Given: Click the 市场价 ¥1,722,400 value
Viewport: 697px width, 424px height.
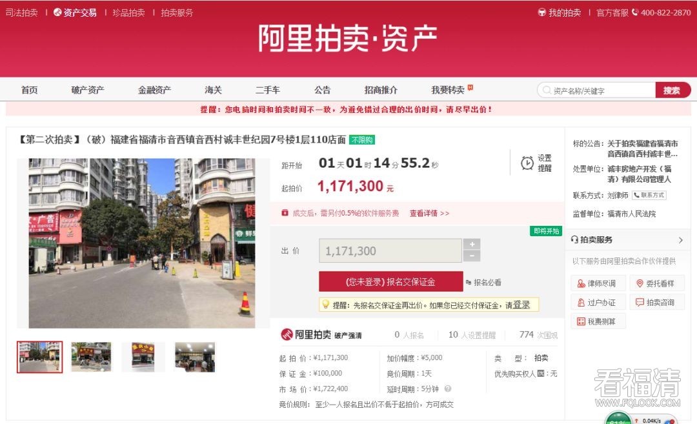Looking at the screenshot, I should coord(330,389).
